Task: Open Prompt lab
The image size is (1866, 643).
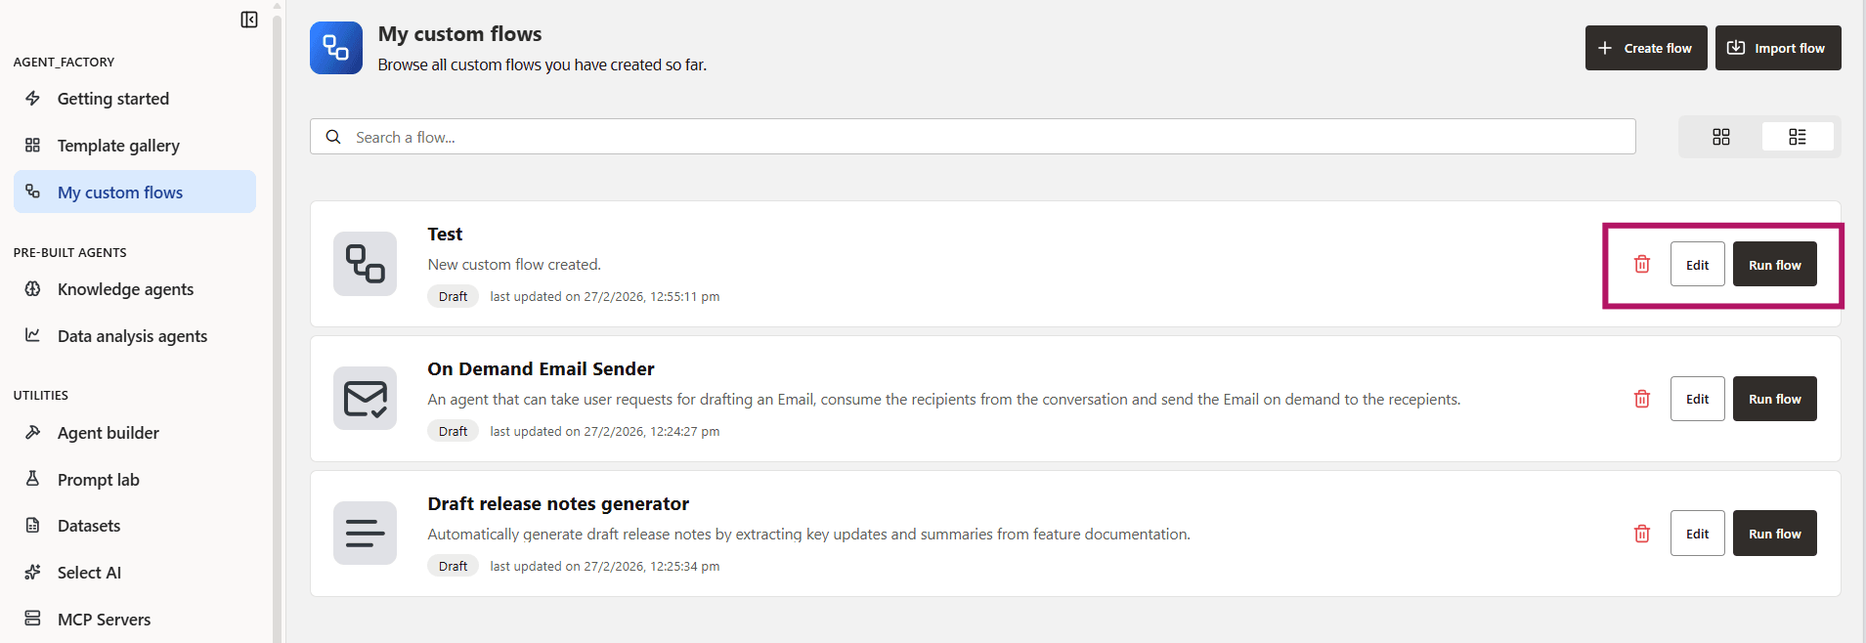Action: click(98, 480)
